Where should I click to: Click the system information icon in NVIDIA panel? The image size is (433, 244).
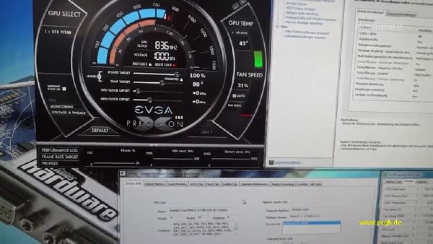tap(271, 162)
